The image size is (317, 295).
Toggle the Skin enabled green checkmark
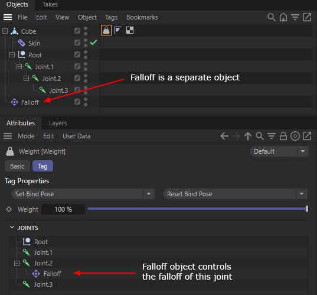point(93,43)
